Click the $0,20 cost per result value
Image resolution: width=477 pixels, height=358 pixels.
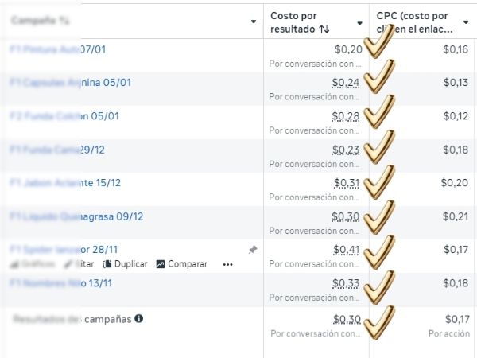coord(348,49)
